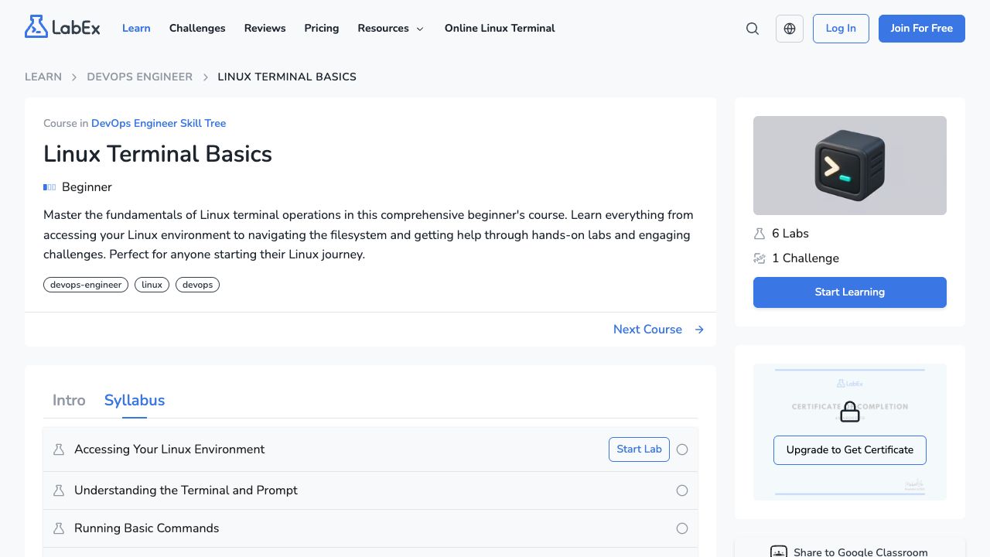Image resolution: width=990 pixels, height=557 pixels.
Task: Click the Google Classroom share icon
Action: pos(779,552)
